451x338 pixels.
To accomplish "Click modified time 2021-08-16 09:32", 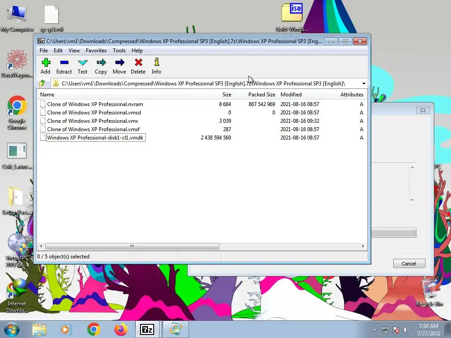I will click(x=299, y=121).
